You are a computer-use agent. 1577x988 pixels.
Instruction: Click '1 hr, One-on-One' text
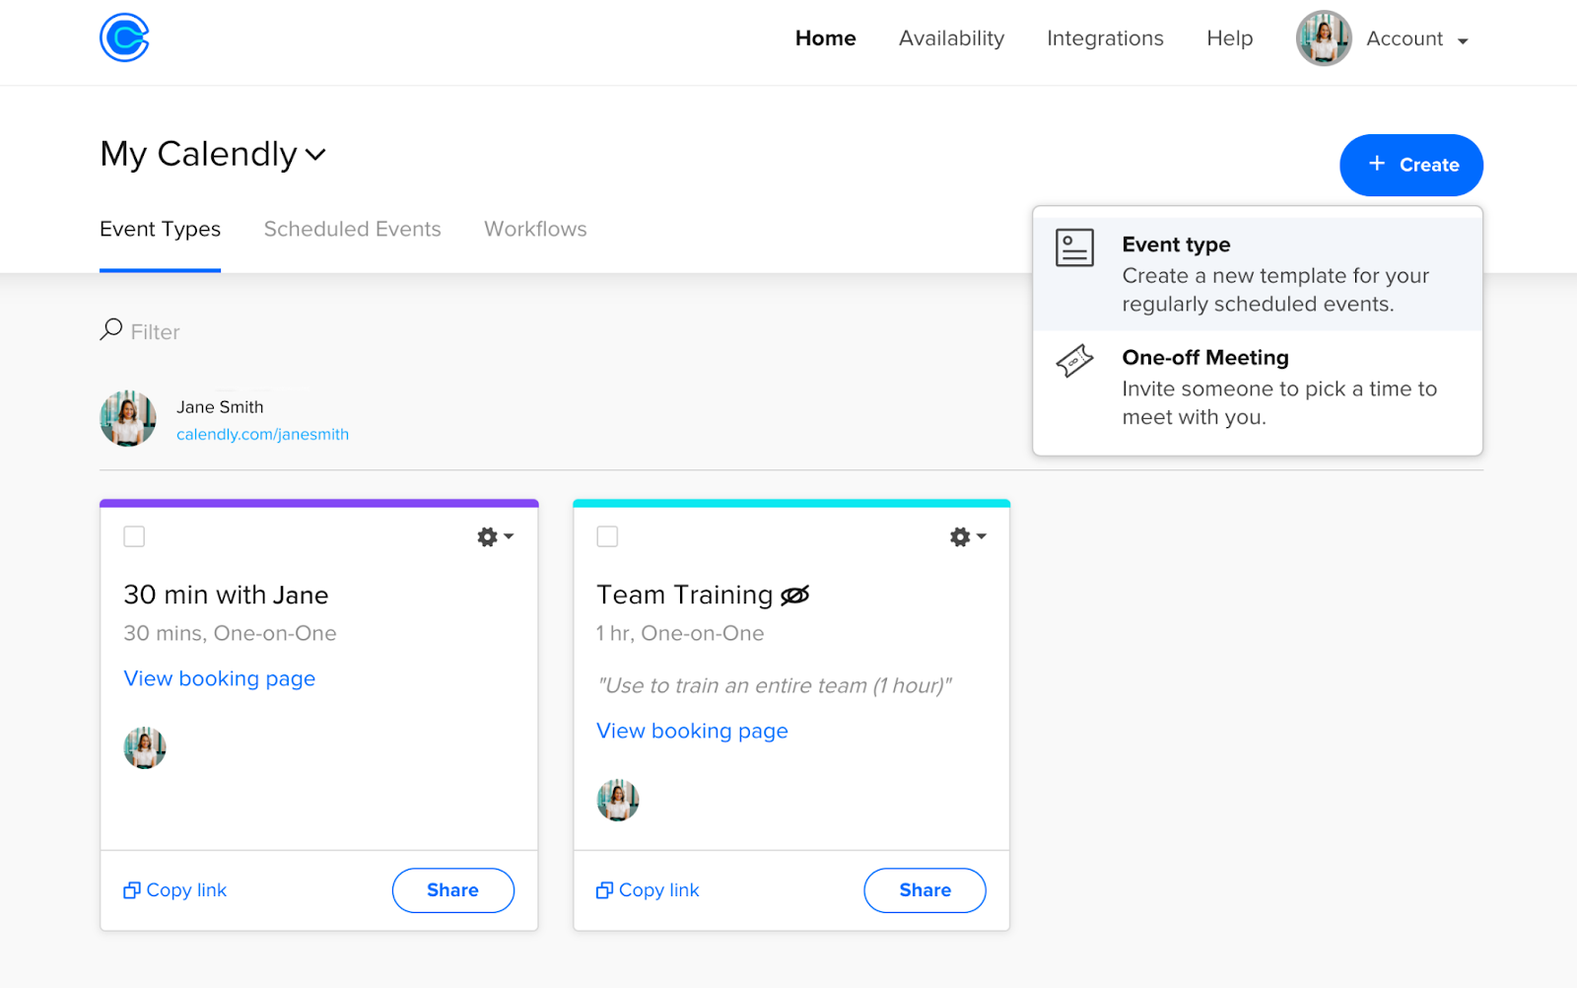[x=680, y=633]
